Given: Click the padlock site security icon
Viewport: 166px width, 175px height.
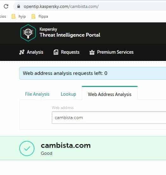Looking at the screenshot, I should pos(19,6).
